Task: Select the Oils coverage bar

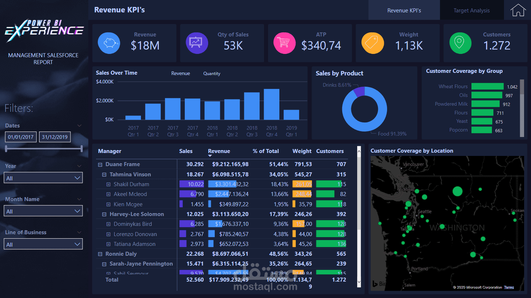Action: 487,95
